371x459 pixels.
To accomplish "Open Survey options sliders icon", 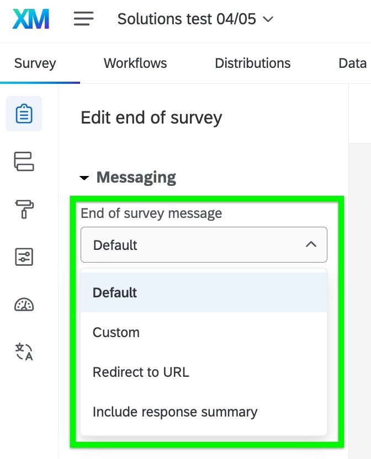I will [24, 257].
